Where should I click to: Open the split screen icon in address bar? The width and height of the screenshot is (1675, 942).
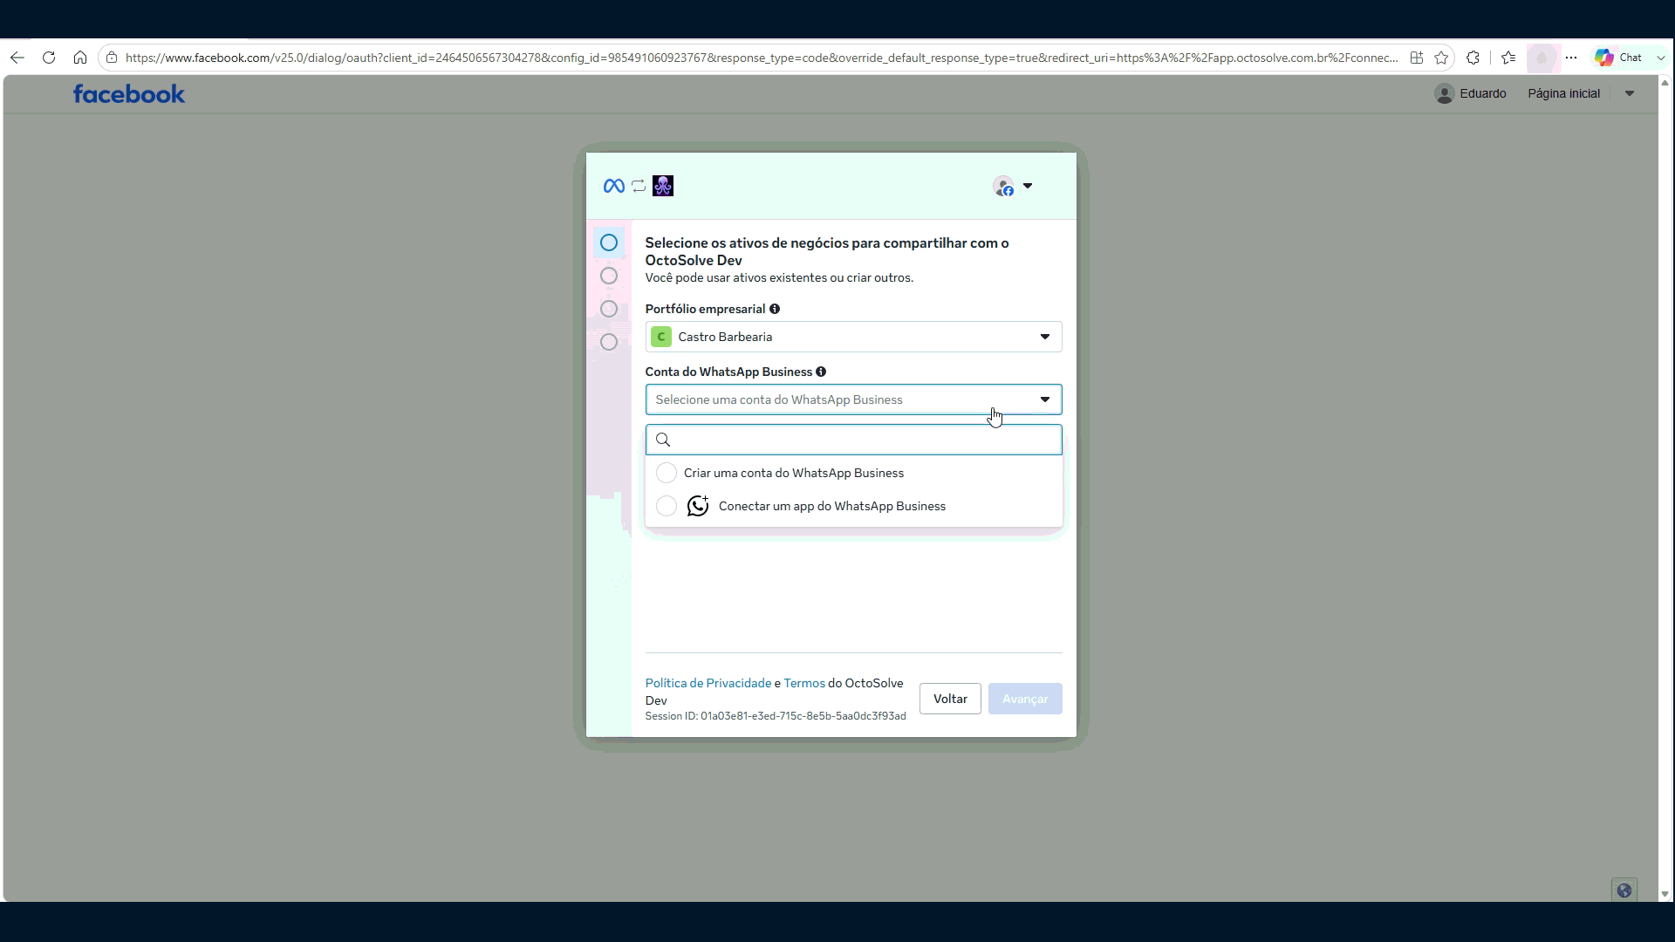(1417, 58)
